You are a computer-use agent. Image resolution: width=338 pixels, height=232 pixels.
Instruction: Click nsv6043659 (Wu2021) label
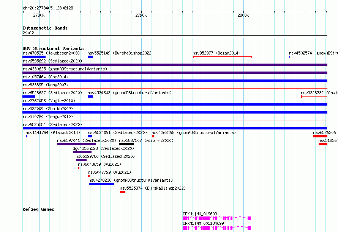[100, 164]
